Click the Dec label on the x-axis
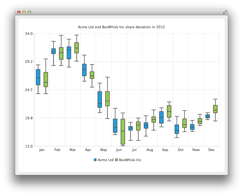Screen dimensions: 243x196 click(x=212, y=150)
